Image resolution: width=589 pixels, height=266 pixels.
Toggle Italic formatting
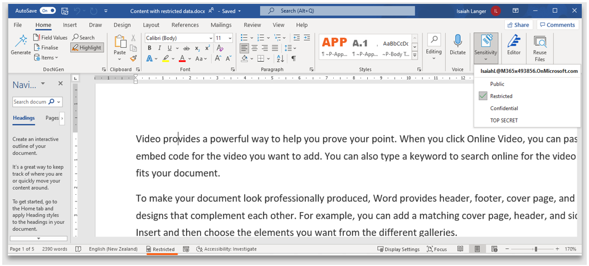[159, 48]
